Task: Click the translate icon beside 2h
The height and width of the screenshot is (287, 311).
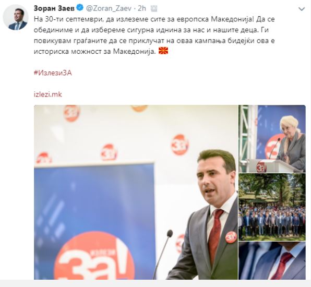Action: [154, 8]
